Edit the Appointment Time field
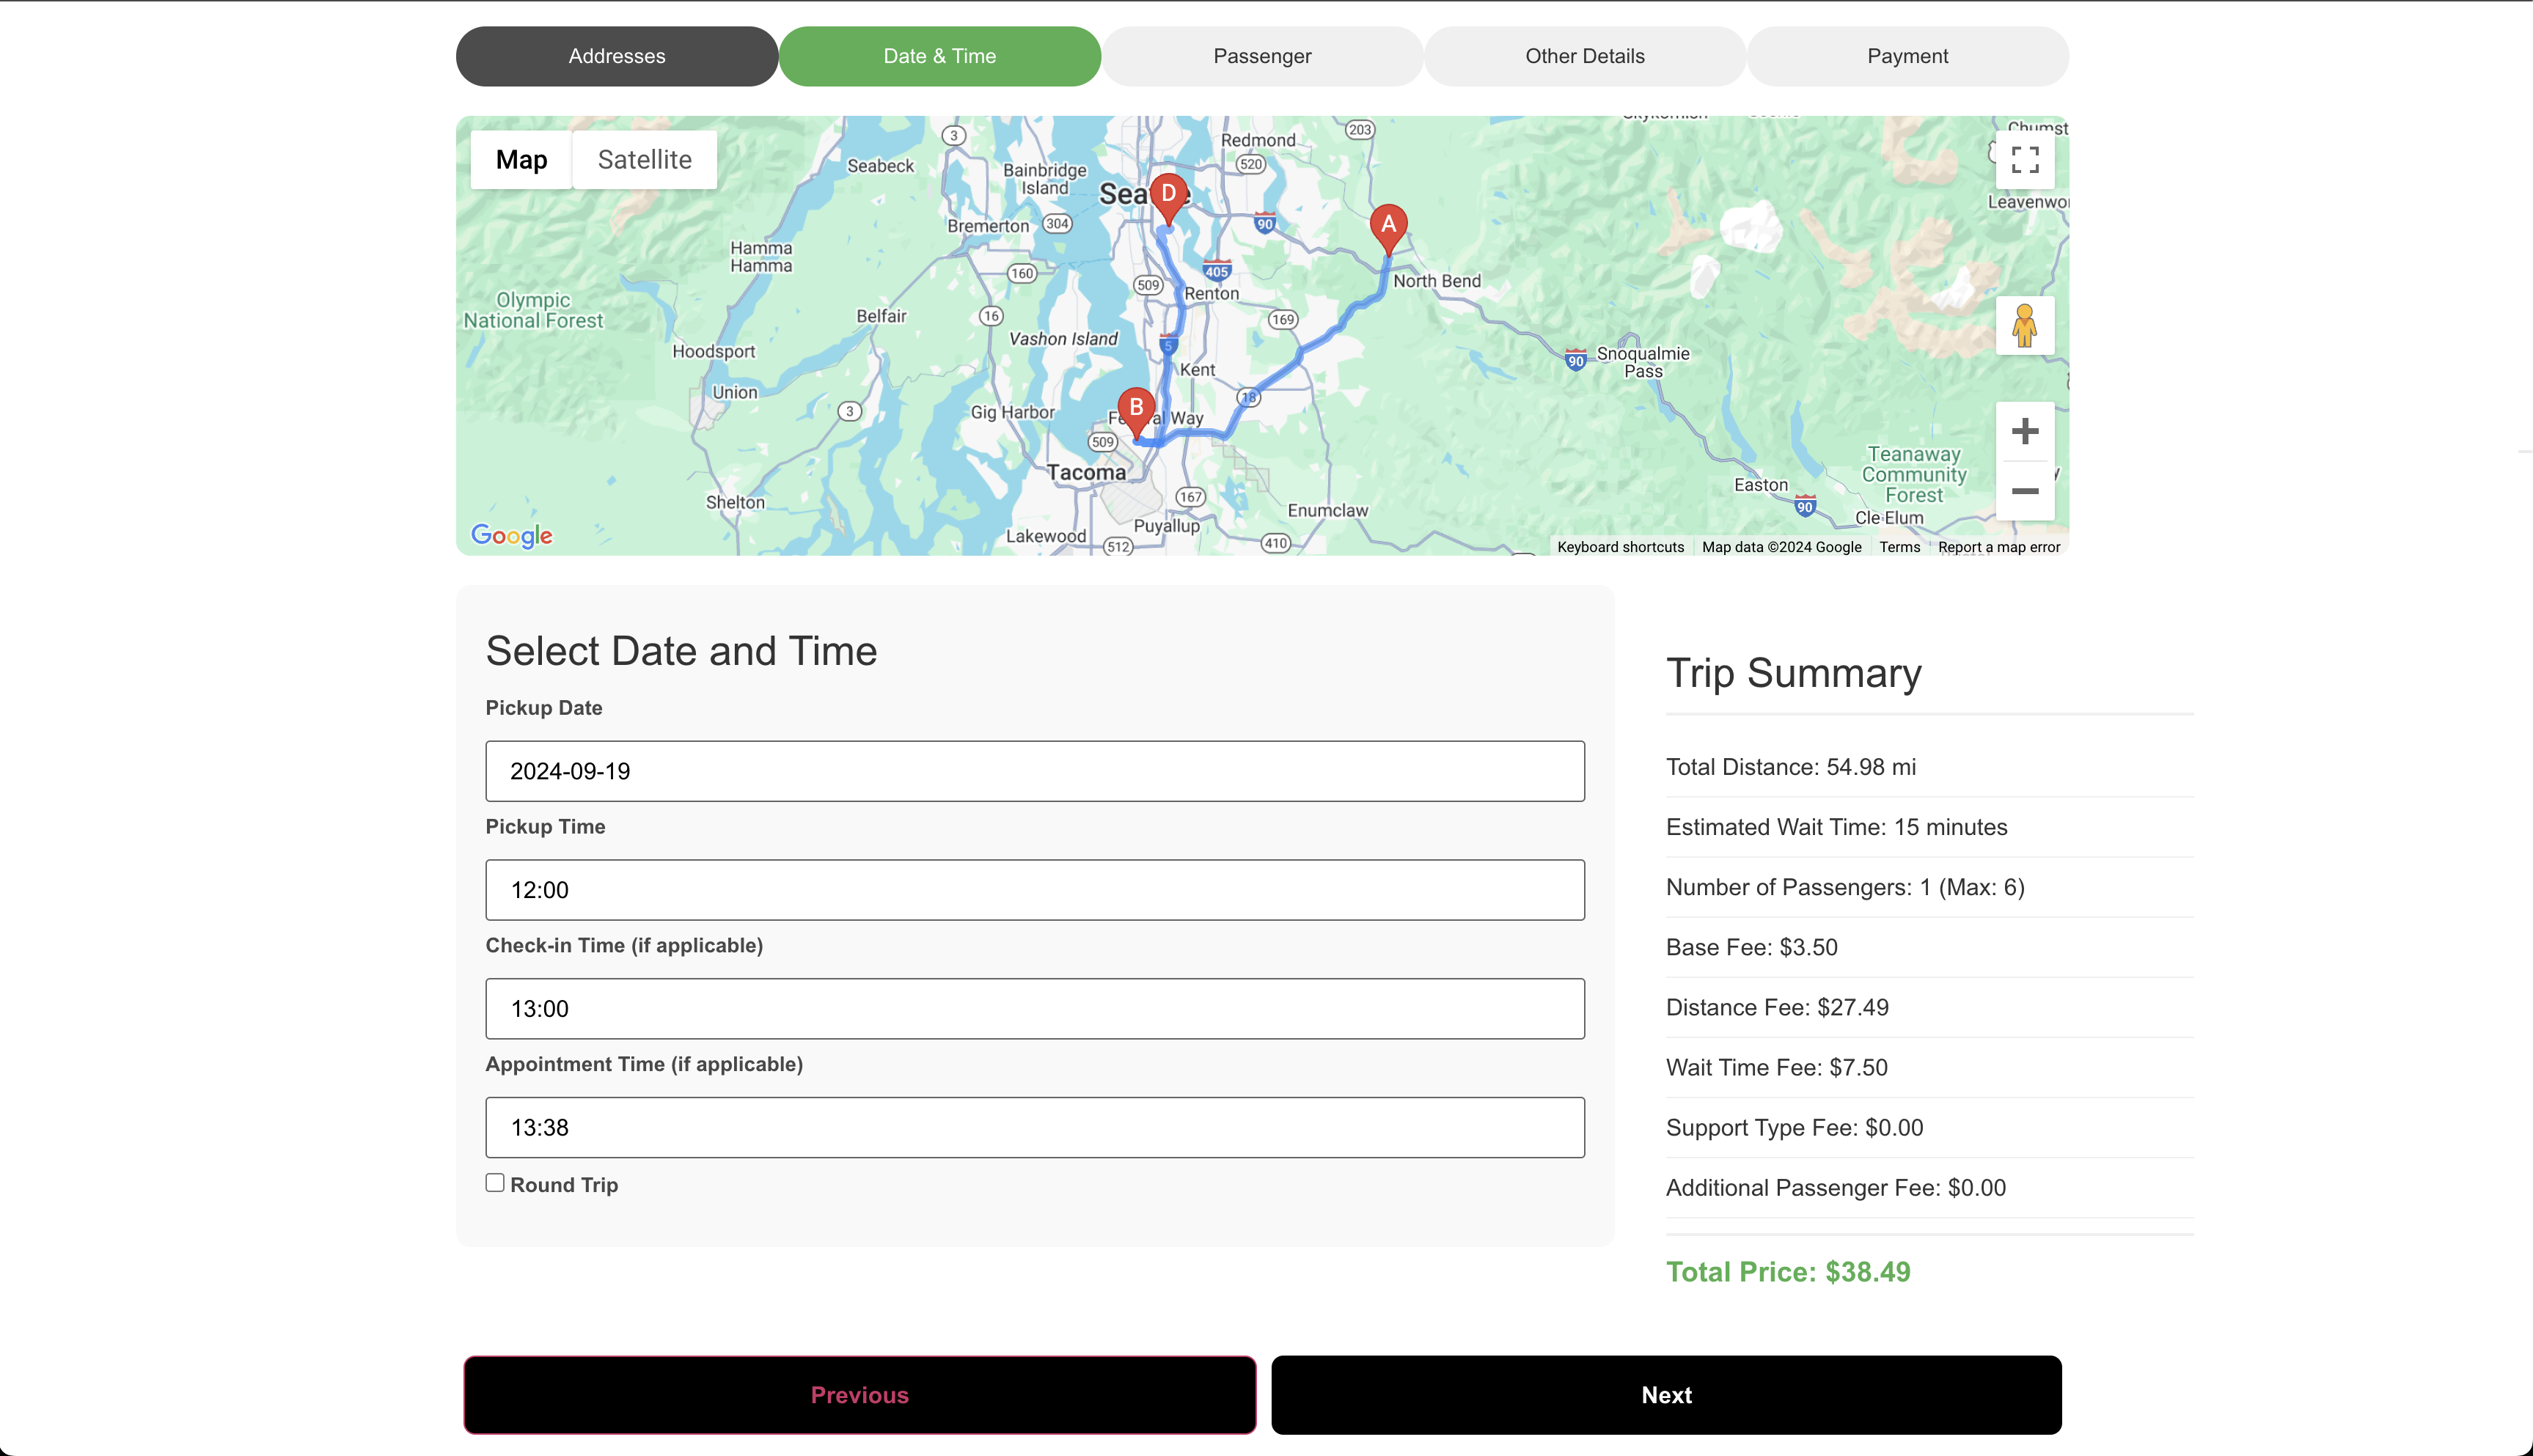This screenshot has height=1456, width=2533. click(x=1035, y=1128)
